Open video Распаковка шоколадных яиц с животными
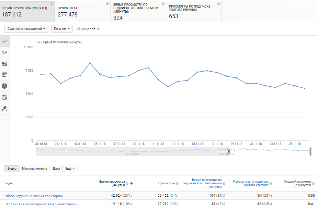Screen dimensions: 318x209 (41, 204)
